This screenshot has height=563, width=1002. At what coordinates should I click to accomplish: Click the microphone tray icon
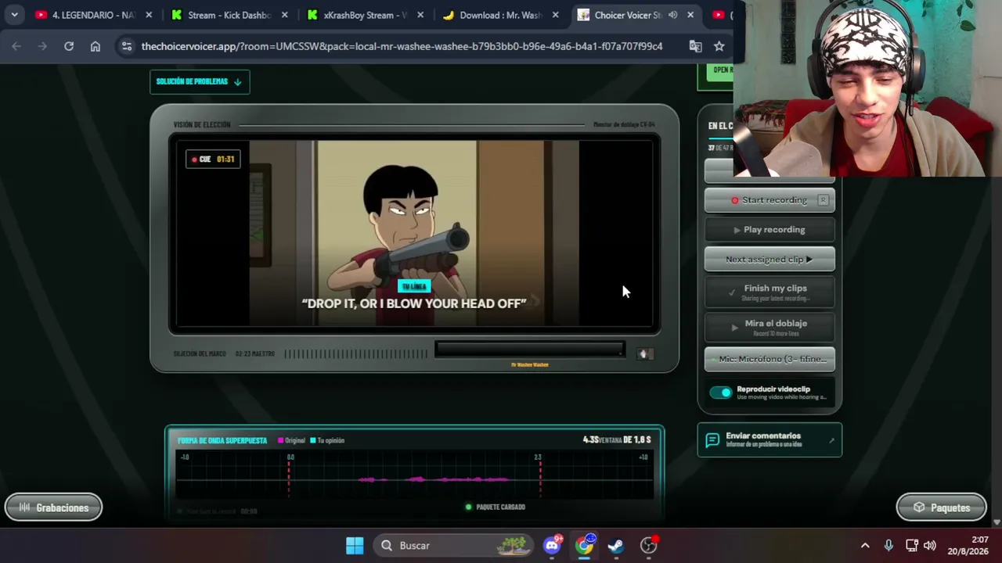tap(888, 546)
